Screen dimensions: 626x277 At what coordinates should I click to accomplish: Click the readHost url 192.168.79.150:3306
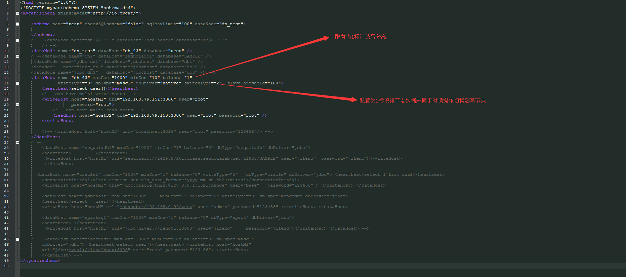pos(151,116)
